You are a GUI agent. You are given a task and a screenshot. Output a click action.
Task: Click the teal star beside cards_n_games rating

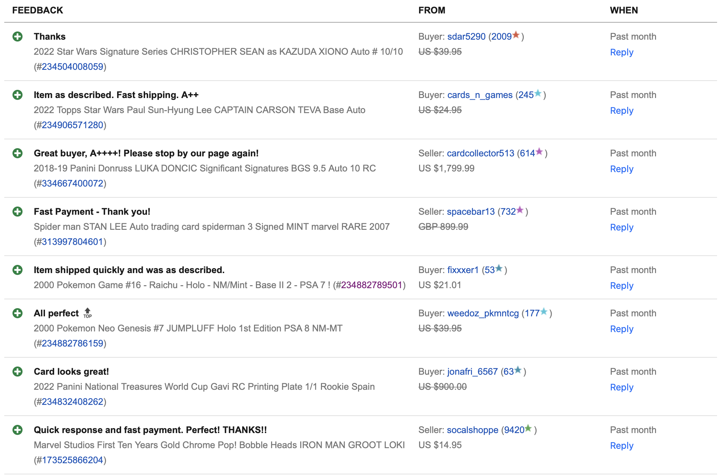538,93
